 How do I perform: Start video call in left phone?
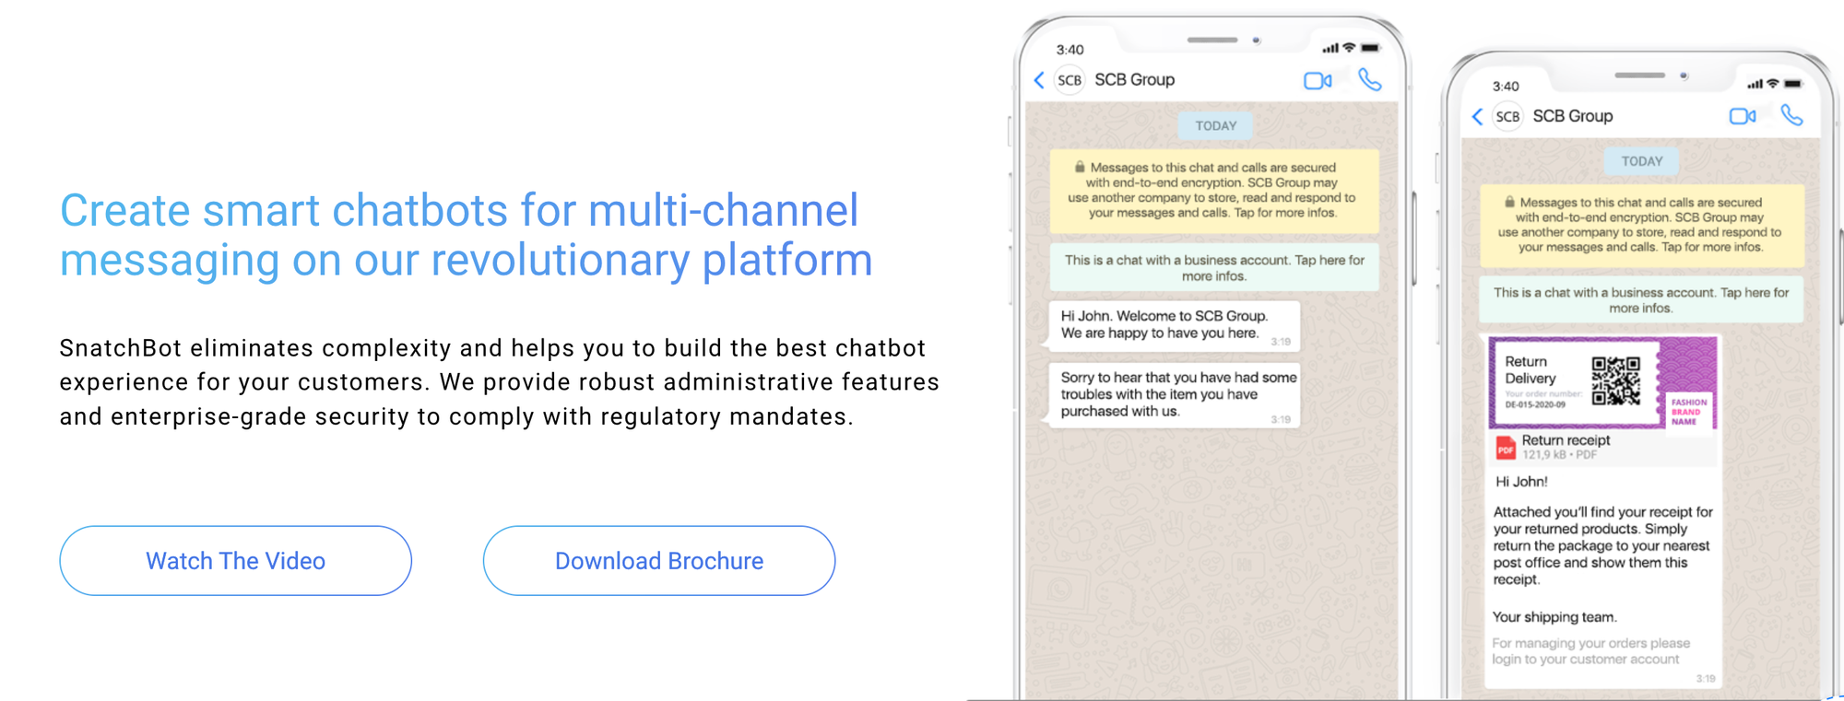coord(1318,81)
